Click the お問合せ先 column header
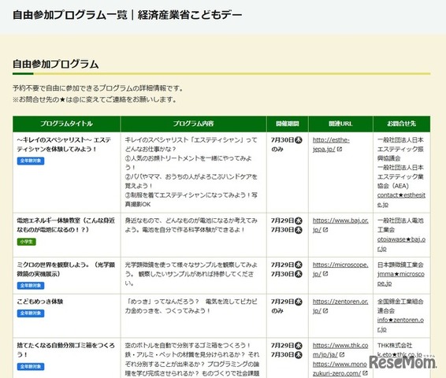446x378 pixels. pyautogui.click(x=402, y=124)
